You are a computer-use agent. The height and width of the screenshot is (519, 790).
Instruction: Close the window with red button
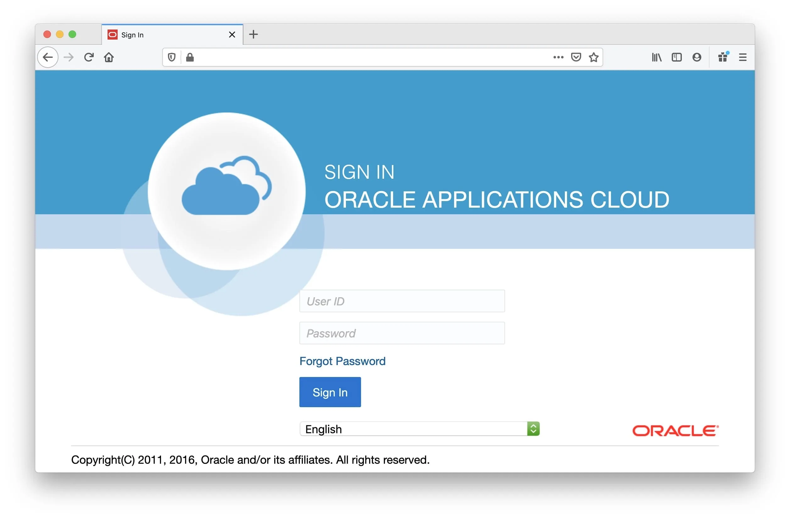tap(47, 35)
